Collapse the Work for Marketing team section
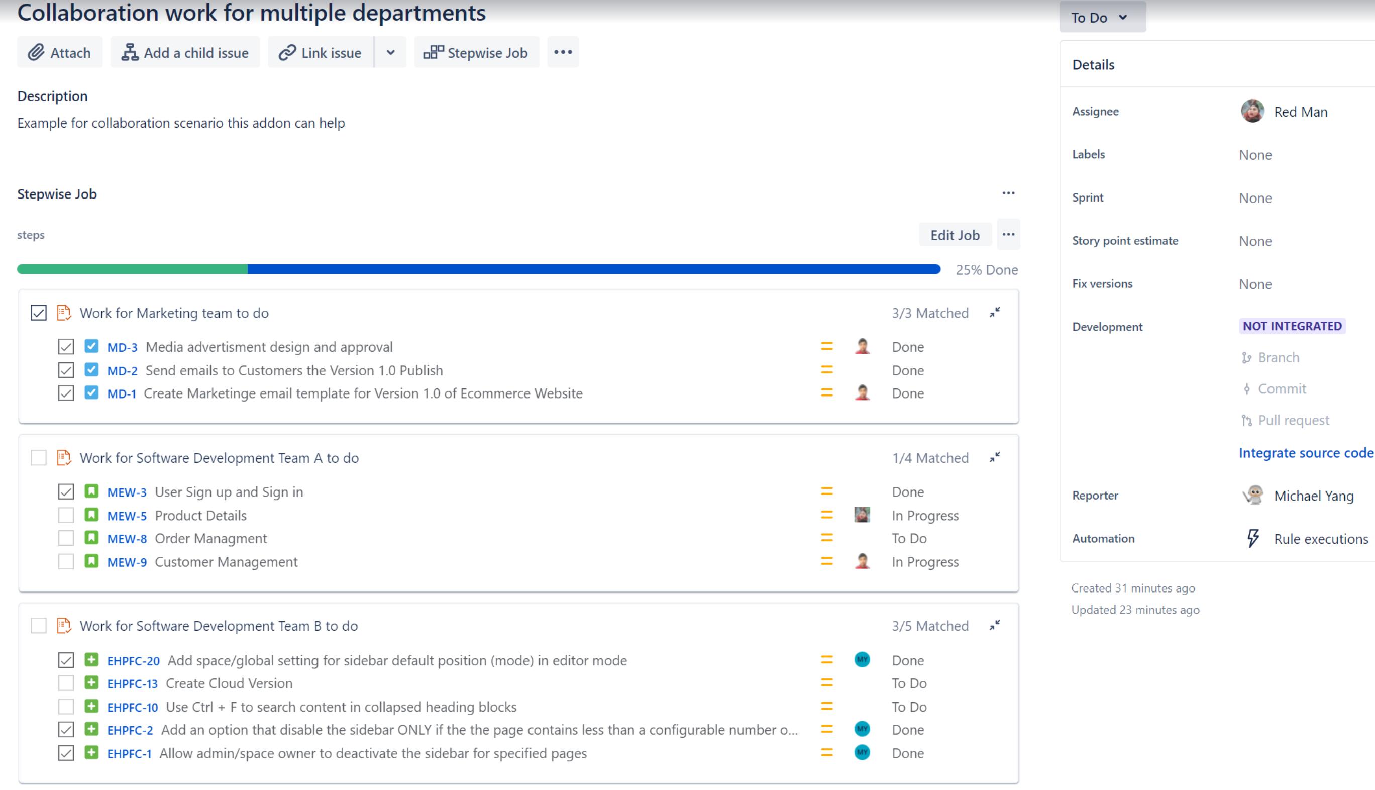This screenshot has width=1375, height=790. (996, 313)
